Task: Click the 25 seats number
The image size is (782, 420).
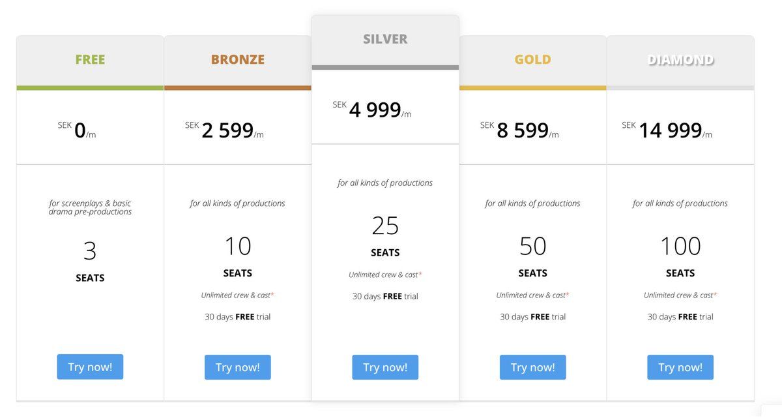Action: click(x=385, y=226)
